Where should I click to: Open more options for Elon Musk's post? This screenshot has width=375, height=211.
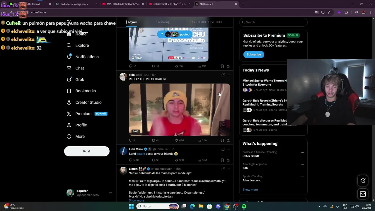click(228, 149)
